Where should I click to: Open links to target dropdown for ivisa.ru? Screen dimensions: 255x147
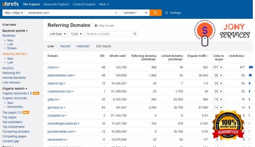[x=218, y=67]
